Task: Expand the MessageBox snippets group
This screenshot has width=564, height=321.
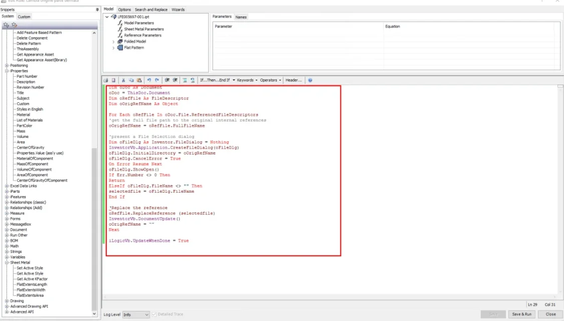Action: (x=7, y=224)
